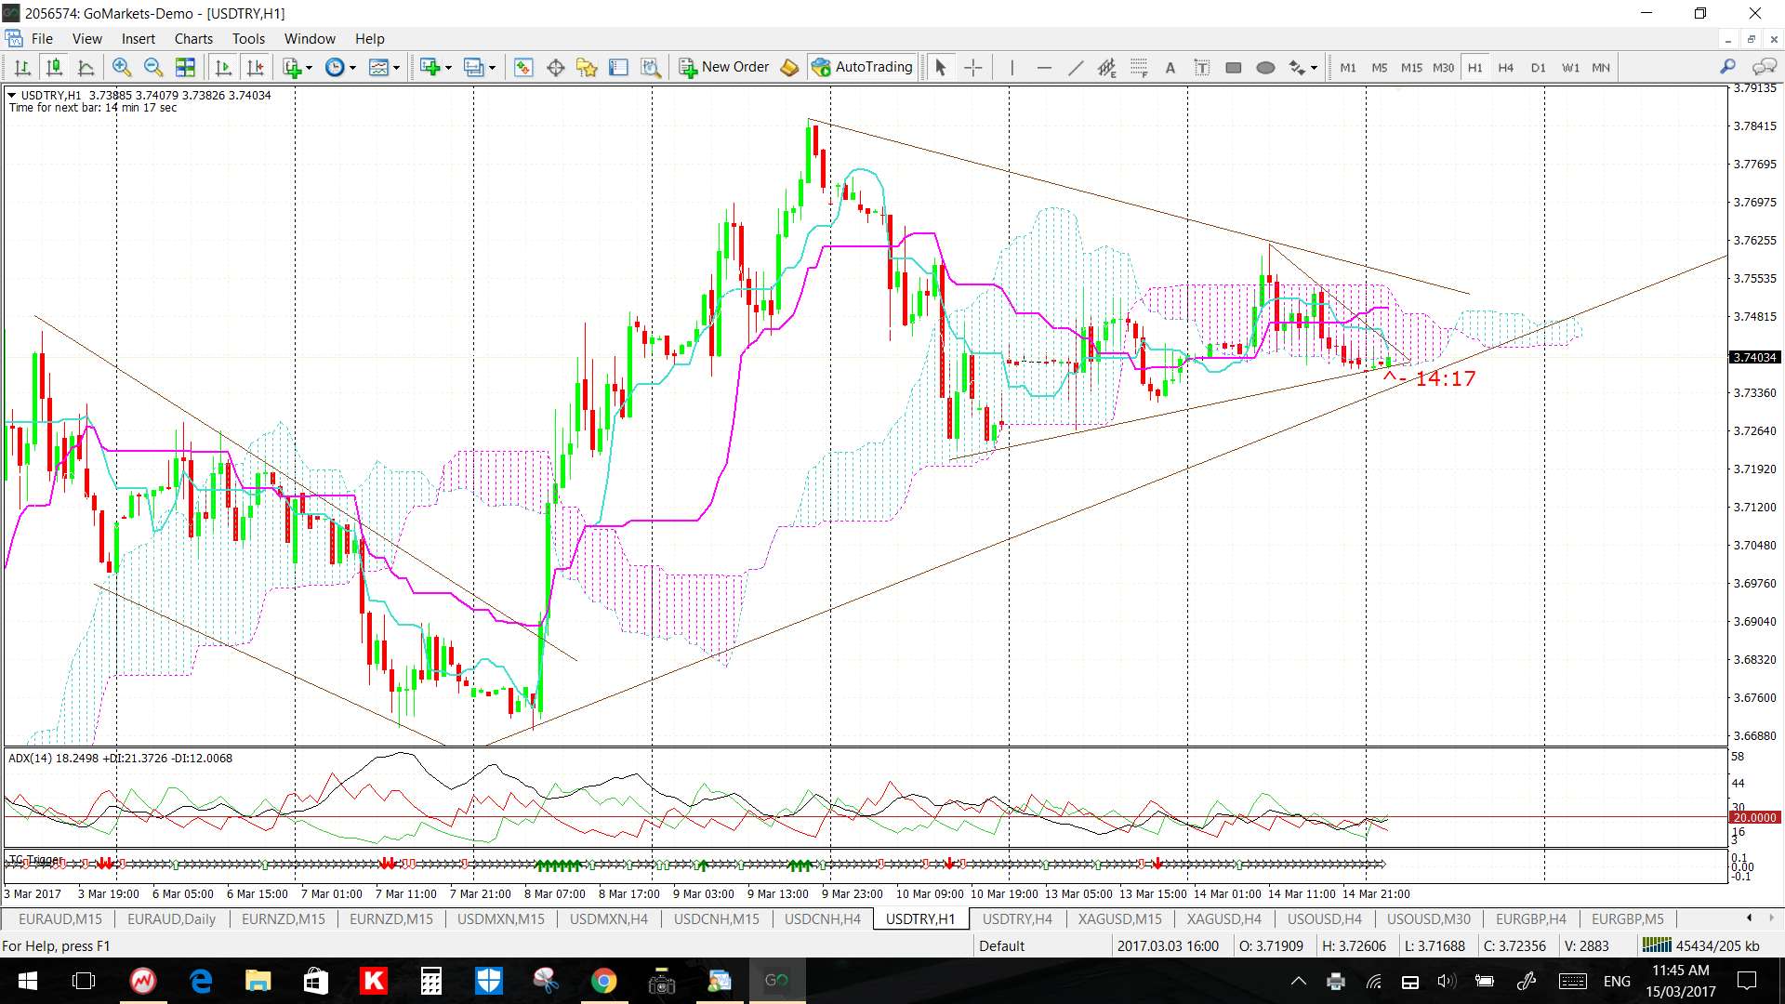1785x1004 pixels.
Task: Open the periodicity clock dropdown arrow
Action: tap(352, 67)
